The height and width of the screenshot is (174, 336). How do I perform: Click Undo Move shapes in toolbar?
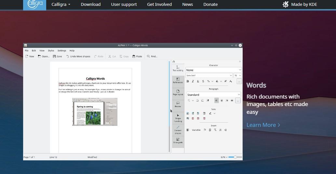(x=78, y=56)
